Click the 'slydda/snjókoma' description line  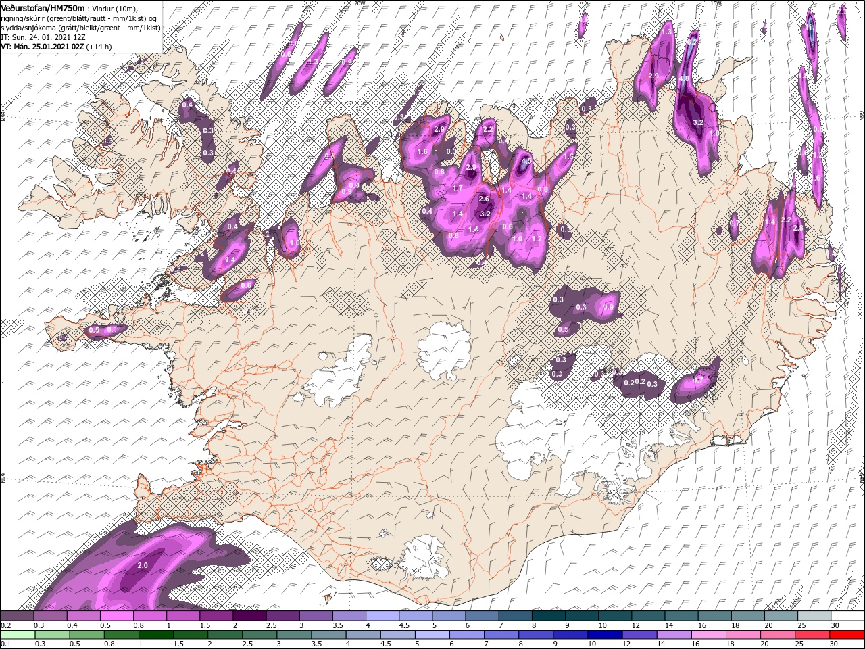point(80,28)
